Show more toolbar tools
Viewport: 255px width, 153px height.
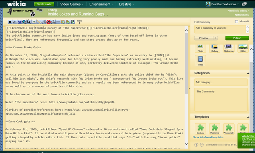tap(79, 22)
